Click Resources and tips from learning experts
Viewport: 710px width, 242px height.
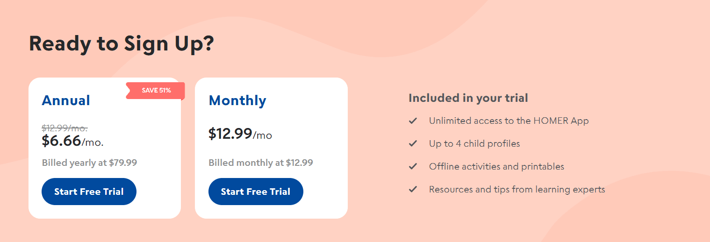(x=517, y=190)
